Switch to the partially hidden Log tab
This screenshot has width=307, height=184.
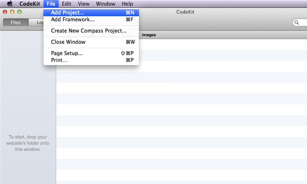click(x=36, y=22)
